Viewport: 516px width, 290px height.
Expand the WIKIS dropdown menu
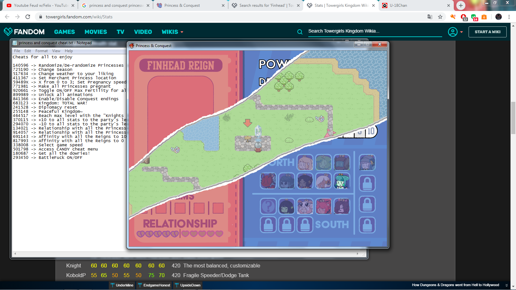(172, 32)
